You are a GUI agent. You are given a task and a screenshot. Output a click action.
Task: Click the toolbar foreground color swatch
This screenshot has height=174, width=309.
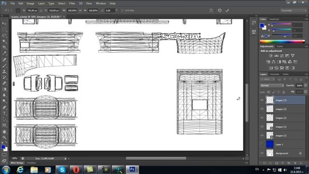(3, 147)
